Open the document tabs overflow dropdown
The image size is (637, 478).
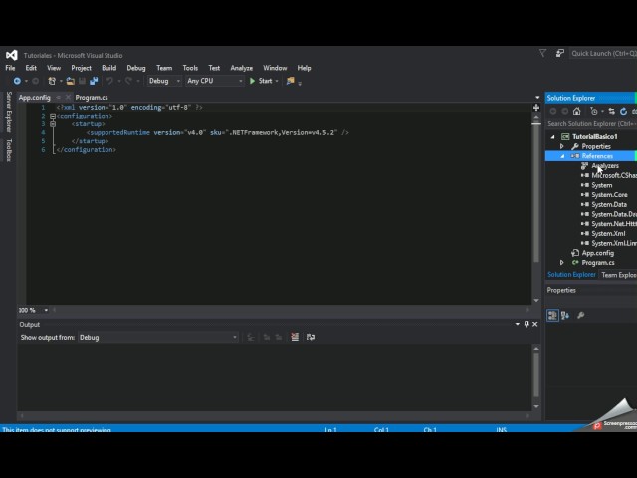click(x=537, y=98)
